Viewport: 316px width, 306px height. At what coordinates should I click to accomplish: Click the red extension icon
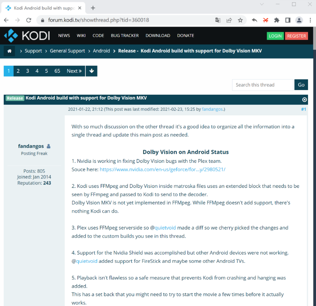click(266, 20)
